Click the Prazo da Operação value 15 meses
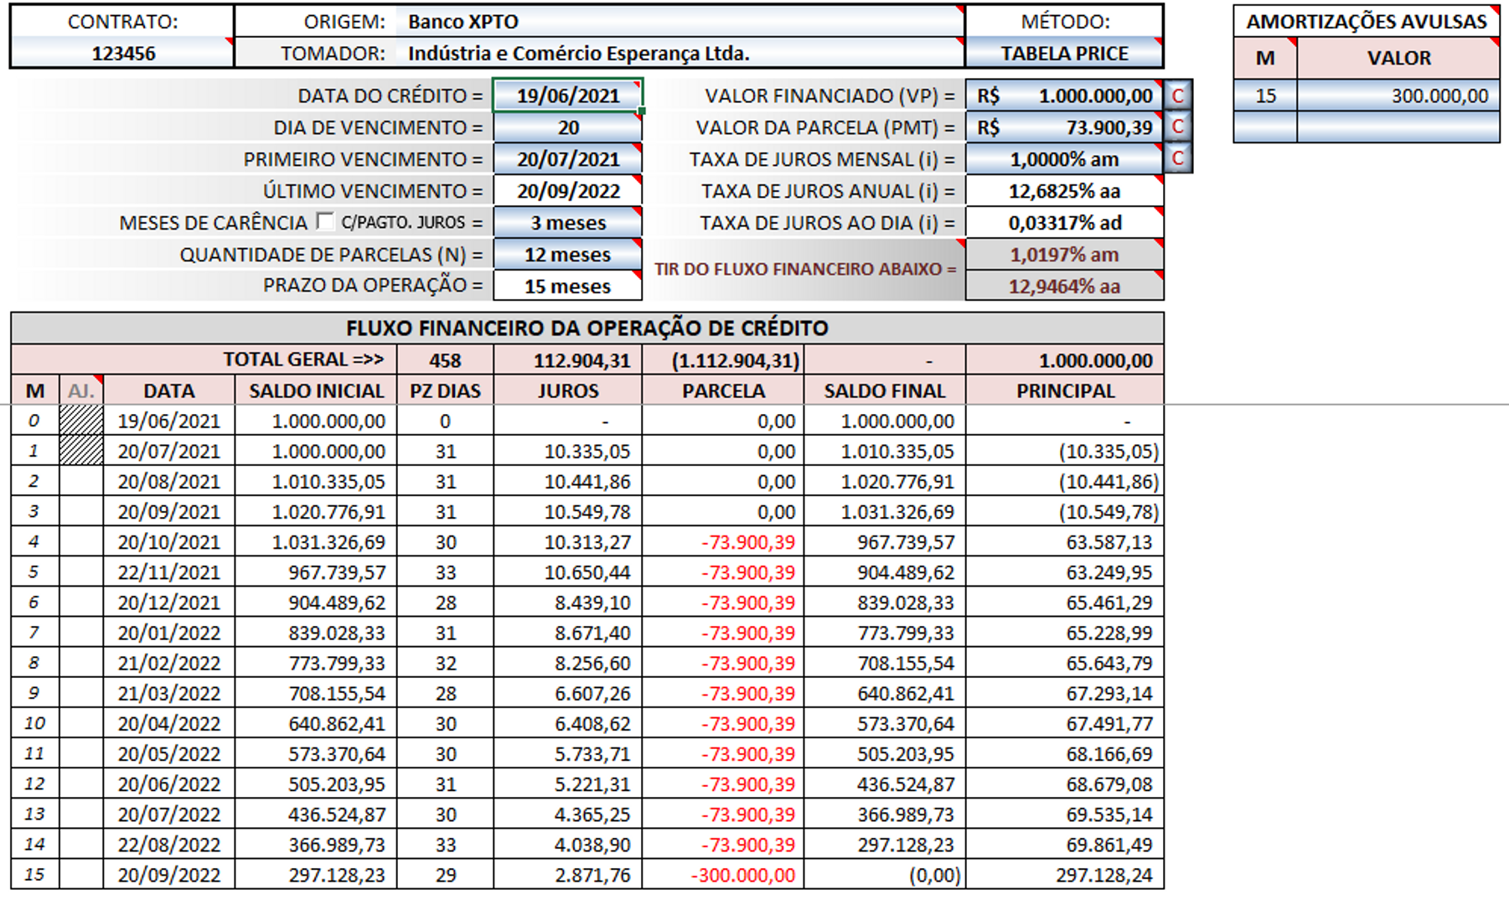This screenshot has height=905, width=1509. coord(568,287)
